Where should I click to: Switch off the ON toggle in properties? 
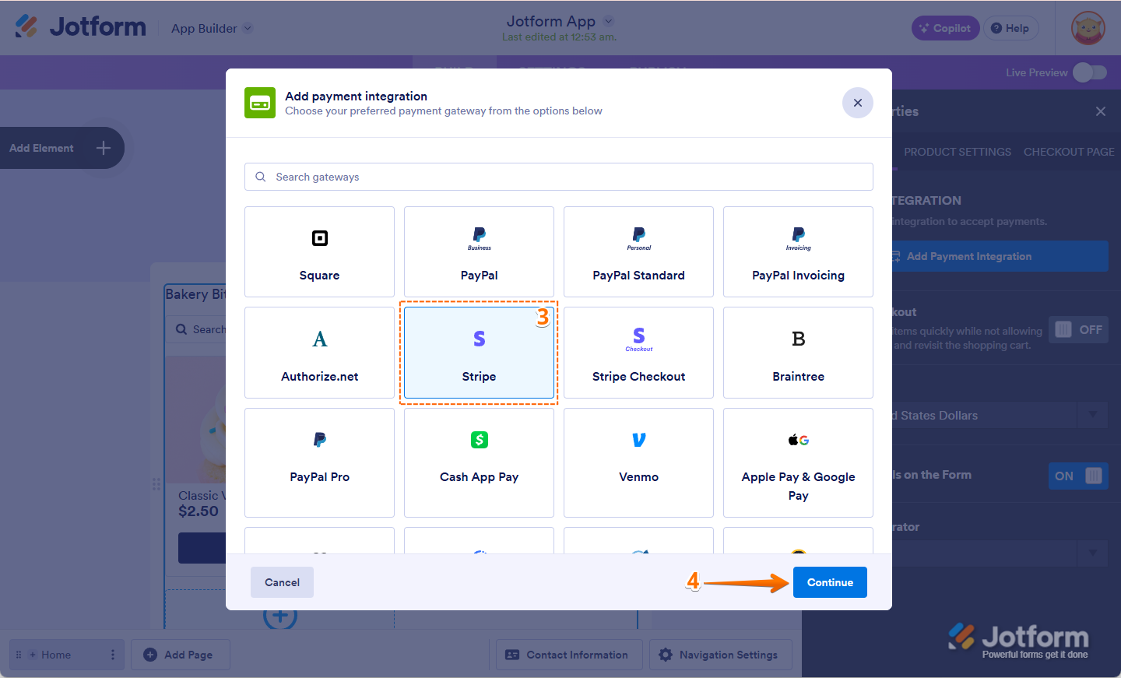[x=1078, y=476]
